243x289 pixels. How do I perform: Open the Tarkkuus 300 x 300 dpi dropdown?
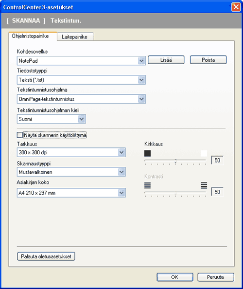coord(71,152)
